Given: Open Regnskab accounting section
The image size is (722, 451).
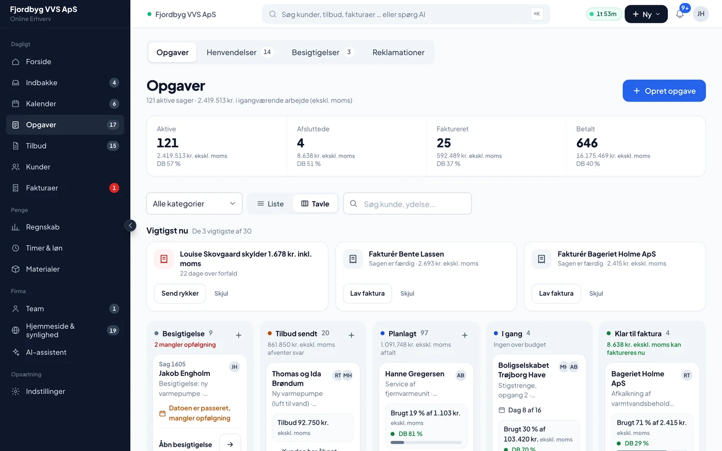Looking at the screenshot, I should coord(65,227).
